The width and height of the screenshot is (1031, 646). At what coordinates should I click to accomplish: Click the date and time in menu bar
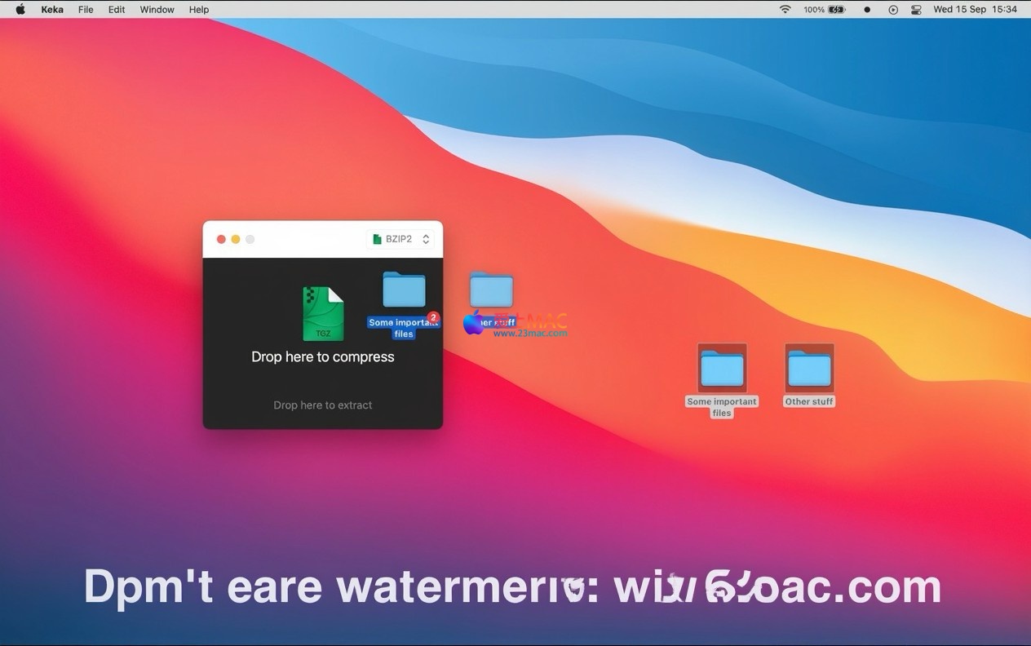[x=975, y=10]
